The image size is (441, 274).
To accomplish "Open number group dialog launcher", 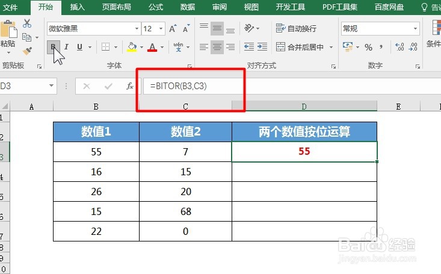I will click(418, 66).
